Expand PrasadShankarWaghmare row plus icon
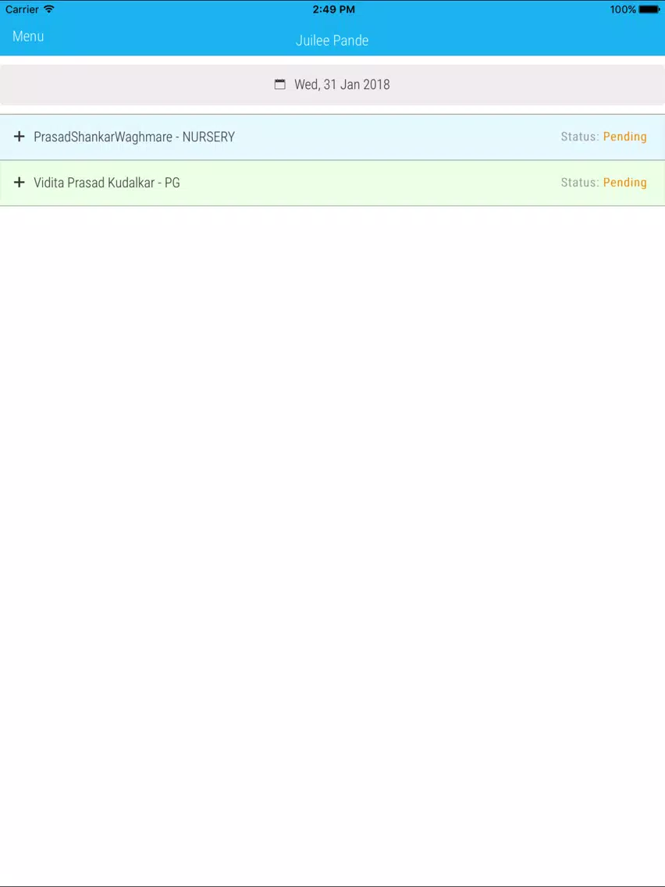The image size is (665, 887). pos(20,137)
